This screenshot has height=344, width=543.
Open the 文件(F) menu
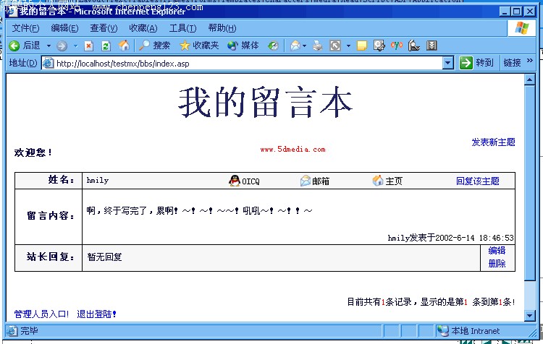coord(26,28)
